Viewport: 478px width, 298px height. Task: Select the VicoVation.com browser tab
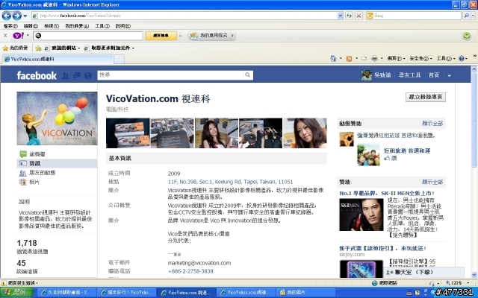(58, 60)
